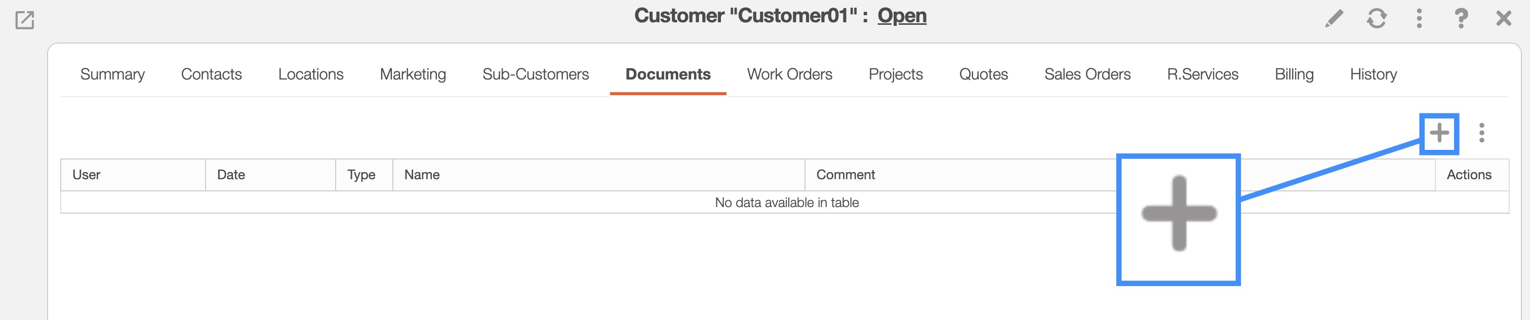Show the History tab
Viewport: 1530px width, 320px height.
coord(1373,74)
